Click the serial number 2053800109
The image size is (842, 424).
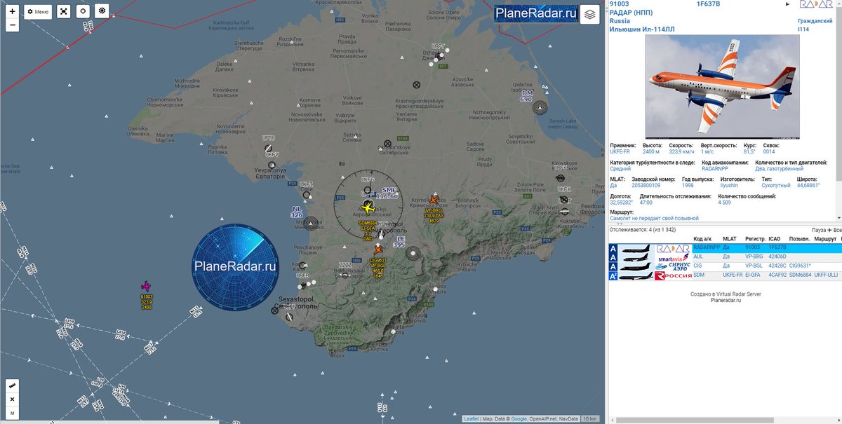pos(646,185)
